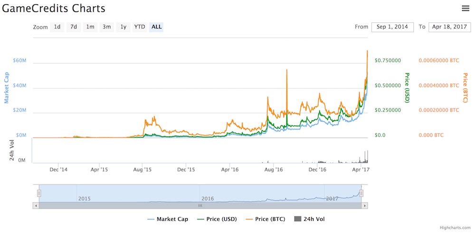Edit the To date field Apr 18, 2017
Screen dimensions: 475x234
[x=449, y=27]
